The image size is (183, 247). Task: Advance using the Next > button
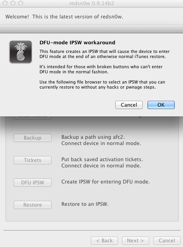pos(136,241)
